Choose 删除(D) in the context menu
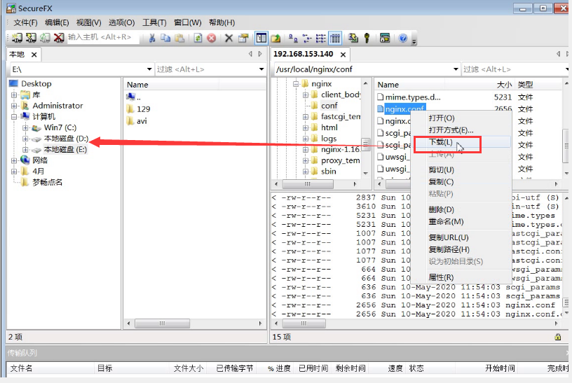Image resolution: width=572 pixels, height=383 pixels. [461, 209]
